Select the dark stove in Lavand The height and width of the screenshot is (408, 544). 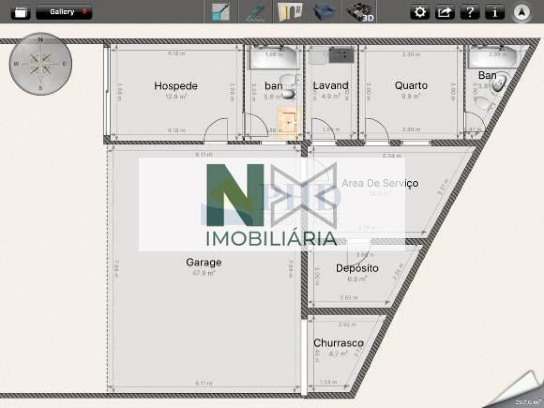341,55
